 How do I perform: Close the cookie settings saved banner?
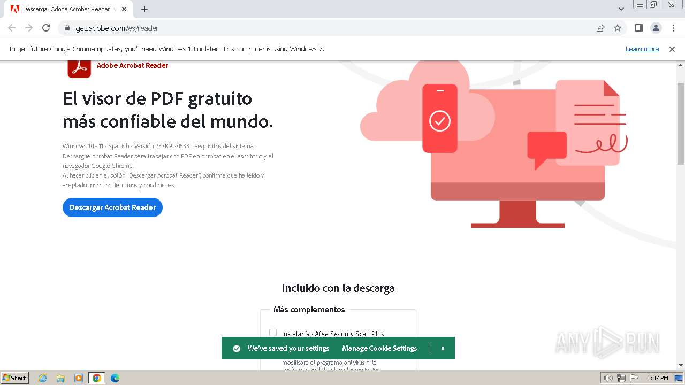443,348
